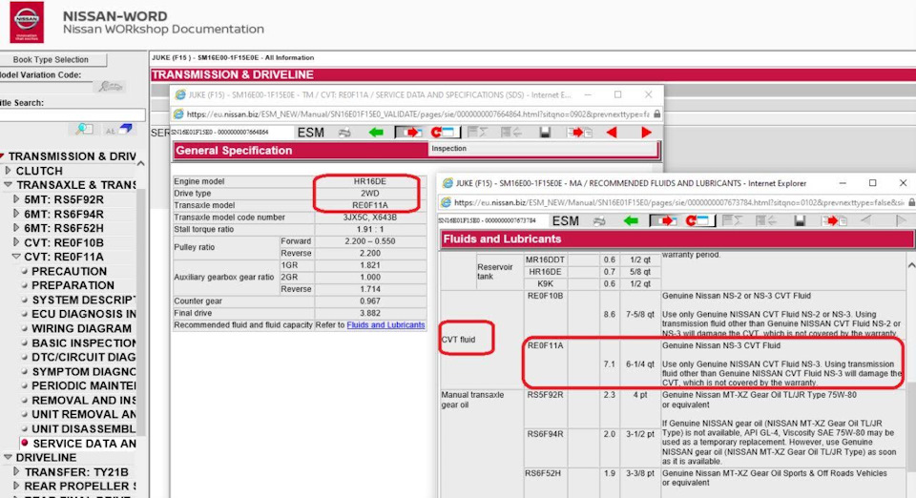Image resolution: width=916 pixels, height=498 pixels.
Task: Click the vehicle search icon beside Model Variation Code
Action: point(110,87)
